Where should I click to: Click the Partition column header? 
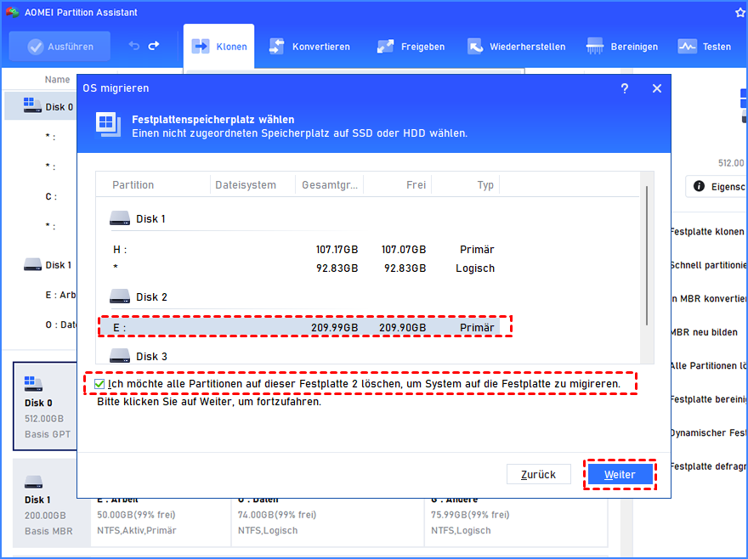(x=133, y=185)
